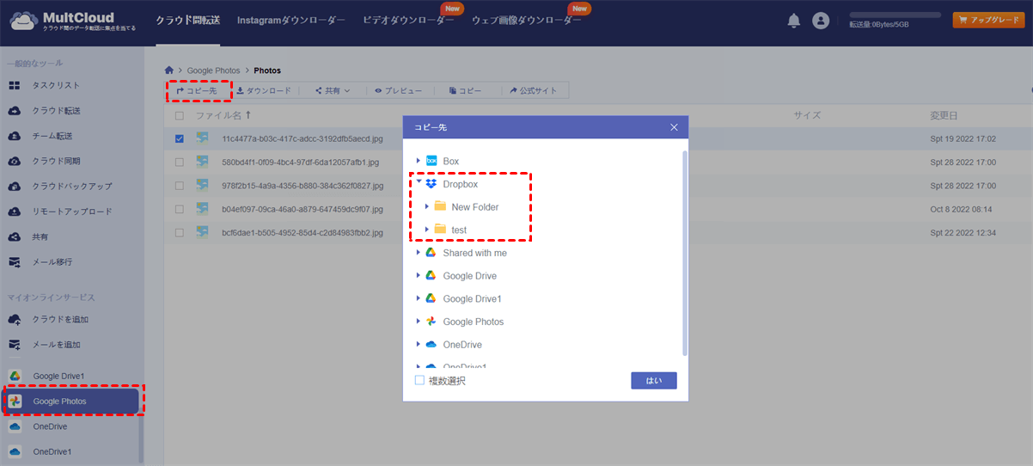This screenshot has height=466, width=1033.
Task: Uncheck the 11c4477a file checkbox
Action: coord(180,138)
